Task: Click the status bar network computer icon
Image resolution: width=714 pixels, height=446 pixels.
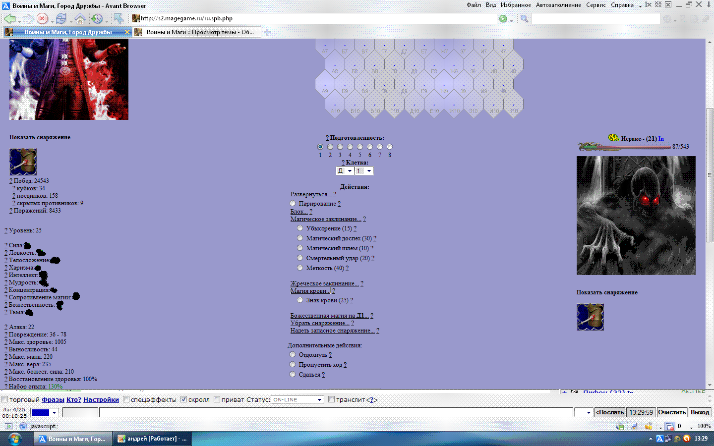Action: coord(634,426)
